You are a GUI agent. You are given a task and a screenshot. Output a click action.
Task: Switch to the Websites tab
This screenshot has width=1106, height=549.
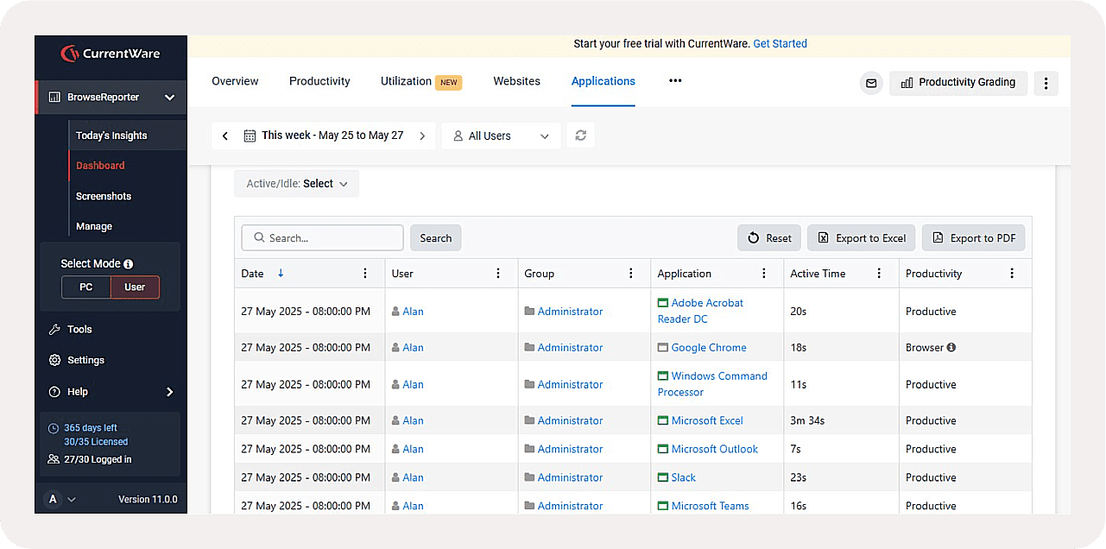(x=516, y=81)
